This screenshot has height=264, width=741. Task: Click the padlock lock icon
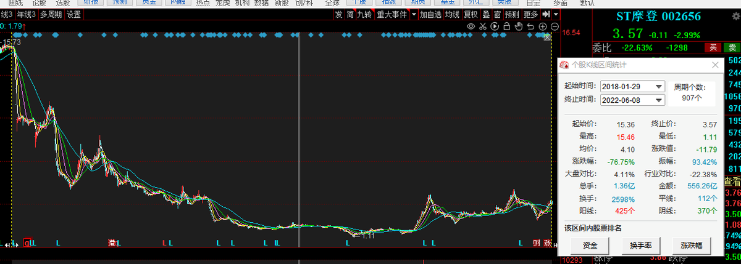pos(507,26)
